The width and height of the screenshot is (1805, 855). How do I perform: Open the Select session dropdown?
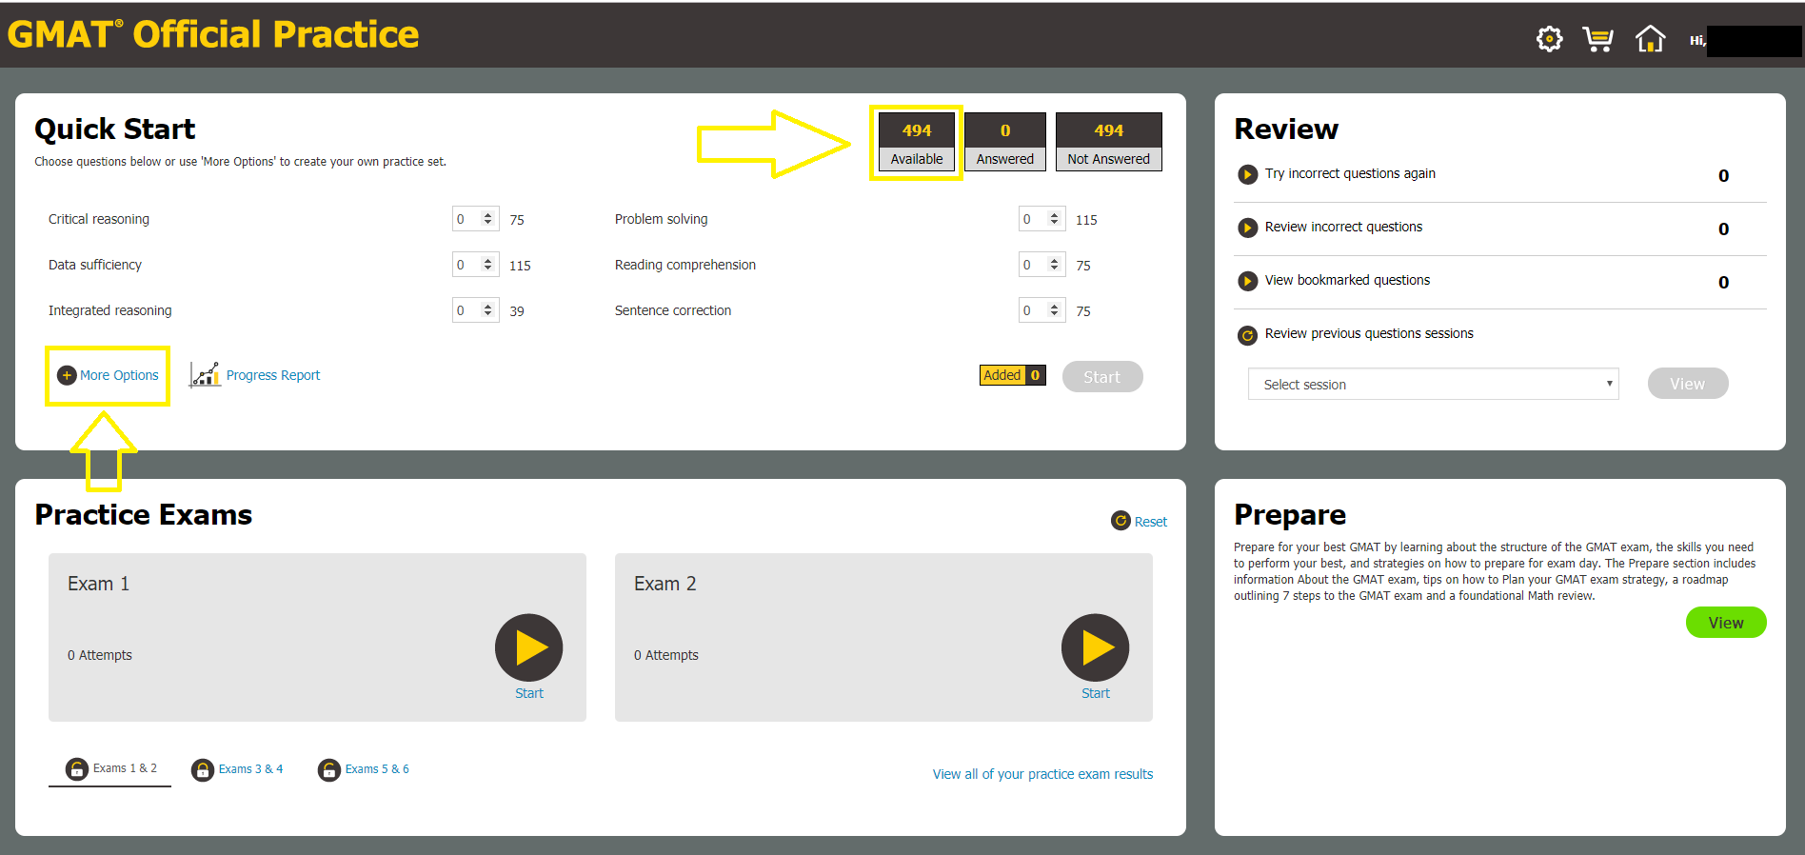(1433, 384)
